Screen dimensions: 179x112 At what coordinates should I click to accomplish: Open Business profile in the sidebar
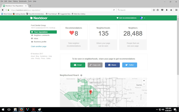point(39,42)
